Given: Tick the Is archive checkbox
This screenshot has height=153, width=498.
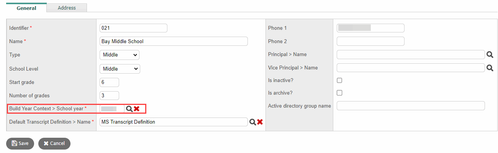Looking at the screenshot, I should click(339, 93).
